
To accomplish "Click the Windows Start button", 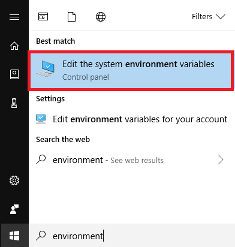I will [x=14, y=236].
